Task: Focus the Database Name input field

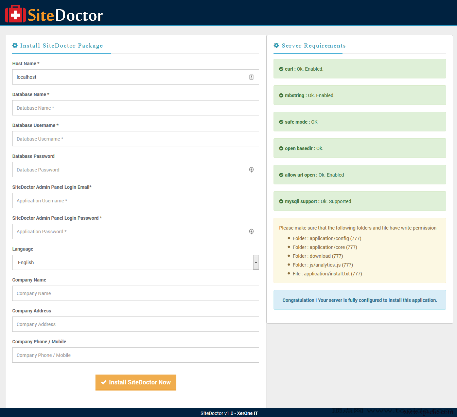Action: tap(136, 108)
